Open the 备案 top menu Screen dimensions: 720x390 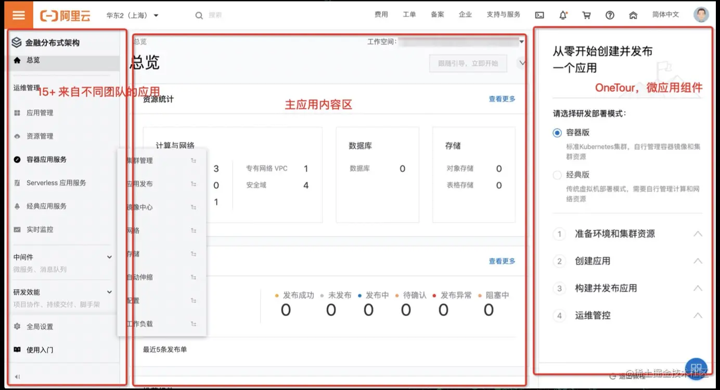coord(438,15)
